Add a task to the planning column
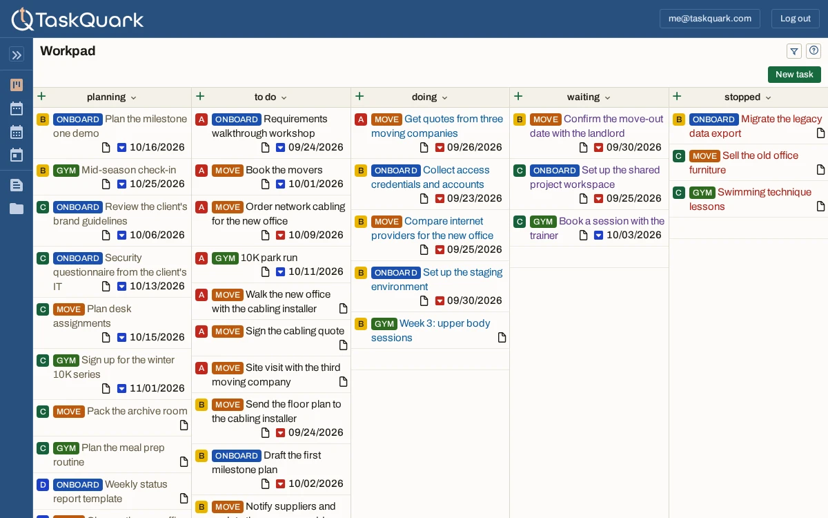This screenshot has width=828, height=518. (41, 97)
